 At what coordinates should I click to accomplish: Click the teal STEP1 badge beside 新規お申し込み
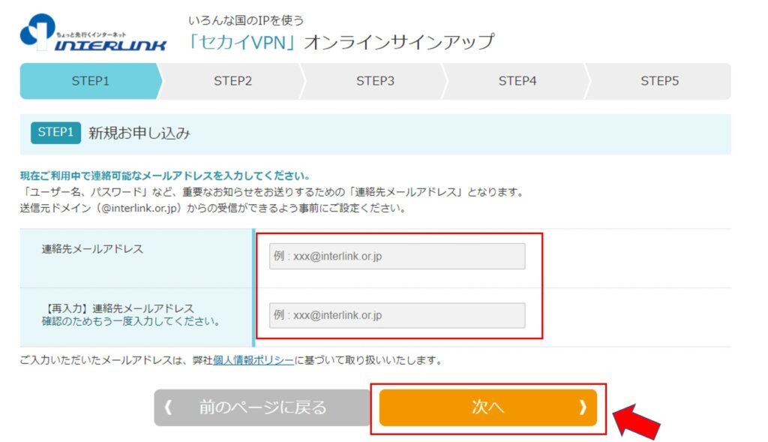[55, 133]
